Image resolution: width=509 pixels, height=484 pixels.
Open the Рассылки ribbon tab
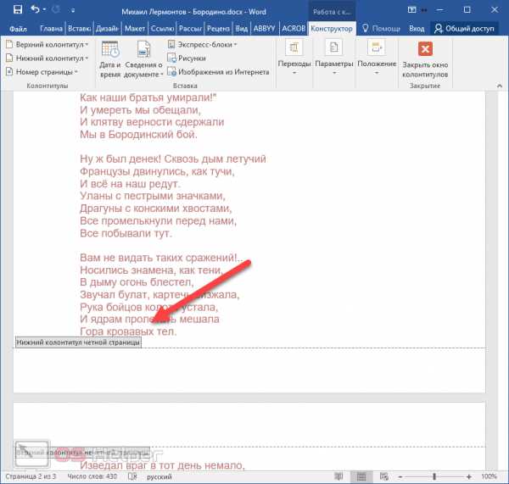click(190, 29)
